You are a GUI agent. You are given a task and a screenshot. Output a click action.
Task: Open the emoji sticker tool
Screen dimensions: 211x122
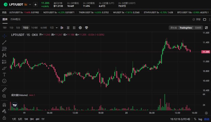coord(4,81)
